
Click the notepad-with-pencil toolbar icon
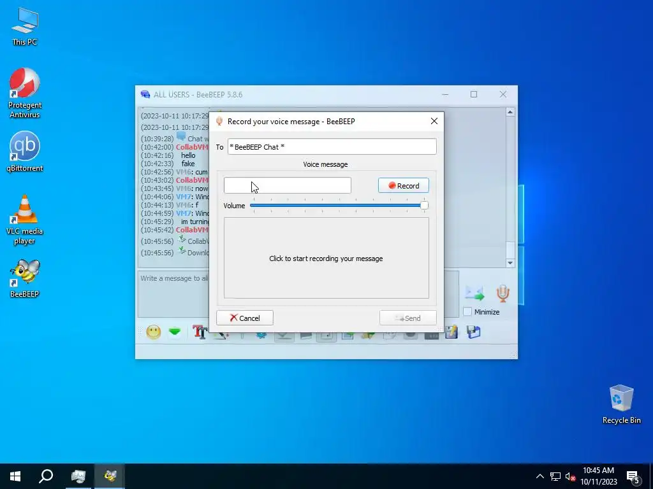pyautogui.click(x=451, y=332)
